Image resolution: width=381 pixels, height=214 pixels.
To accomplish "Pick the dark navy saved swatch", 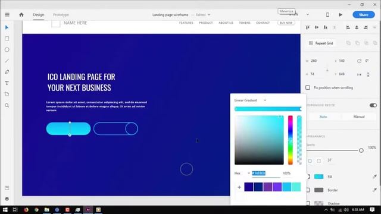I will click(x=258, y=187).
